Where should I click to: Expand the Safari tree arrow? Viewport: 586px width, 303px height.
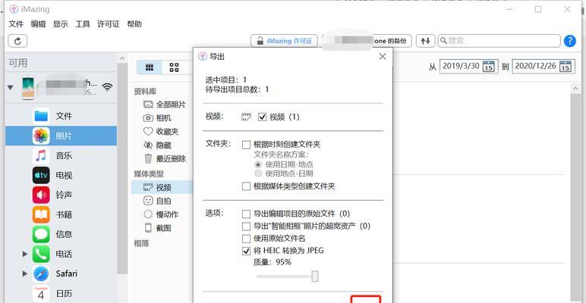(x=24, y=273)
